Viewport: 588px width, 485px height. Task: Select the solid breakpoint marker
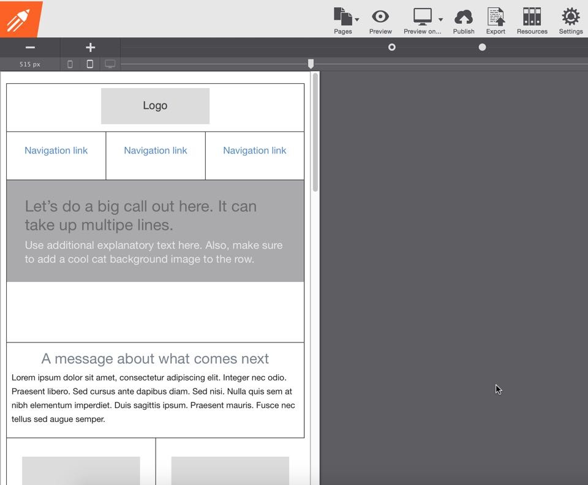pyautogui.click(x=482, y=47)
